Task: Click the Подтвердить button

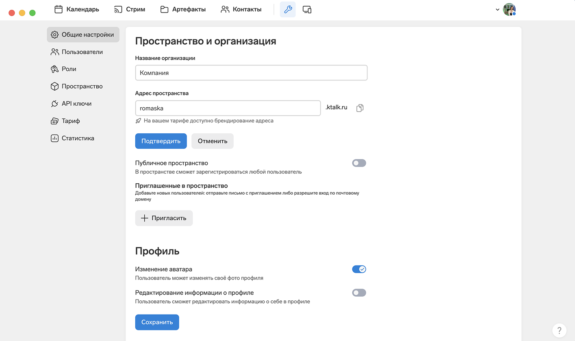Action: [x=161, y=141]
